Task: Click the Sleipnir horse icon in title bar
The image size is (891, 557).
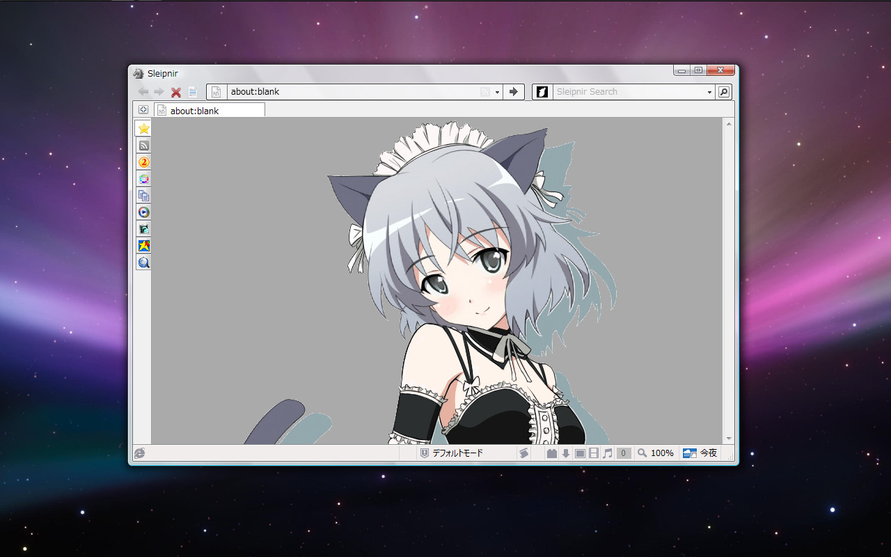Action: click(x=139, y=73)
